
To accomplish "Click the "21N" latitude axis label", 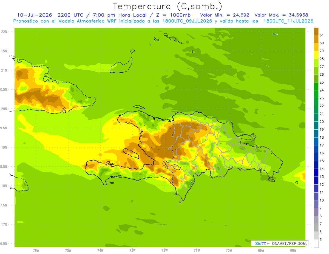I will [4, 70].
